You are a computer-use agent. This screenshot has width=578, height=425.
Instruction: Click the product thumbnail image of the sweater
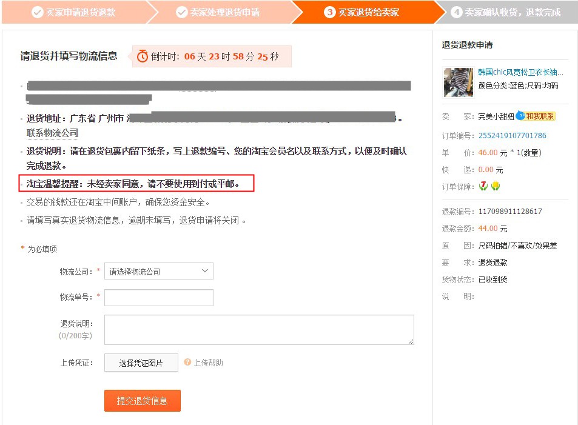[x=458, y=82]
